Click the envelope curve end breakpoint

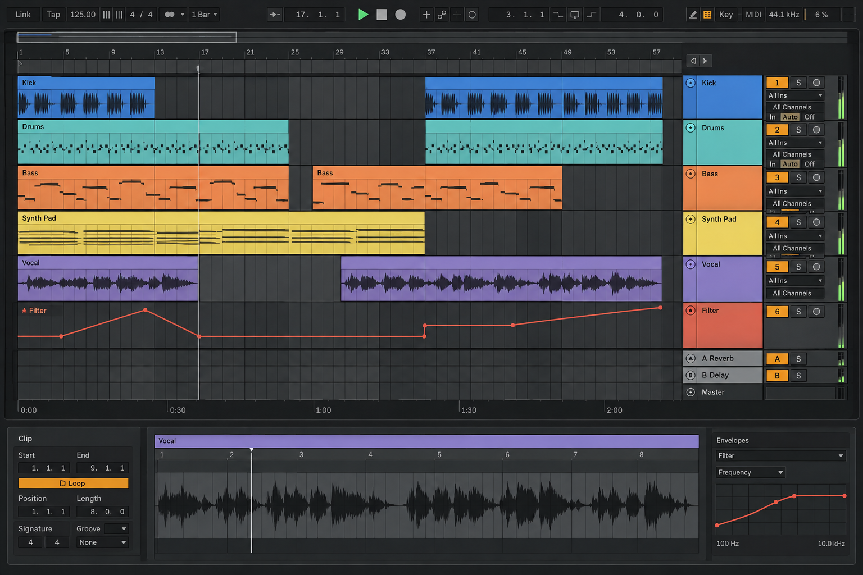844,496
